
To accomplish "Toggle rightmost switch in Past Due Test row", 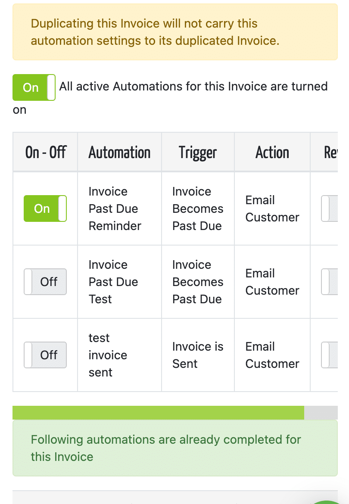I will click(330, 282).
